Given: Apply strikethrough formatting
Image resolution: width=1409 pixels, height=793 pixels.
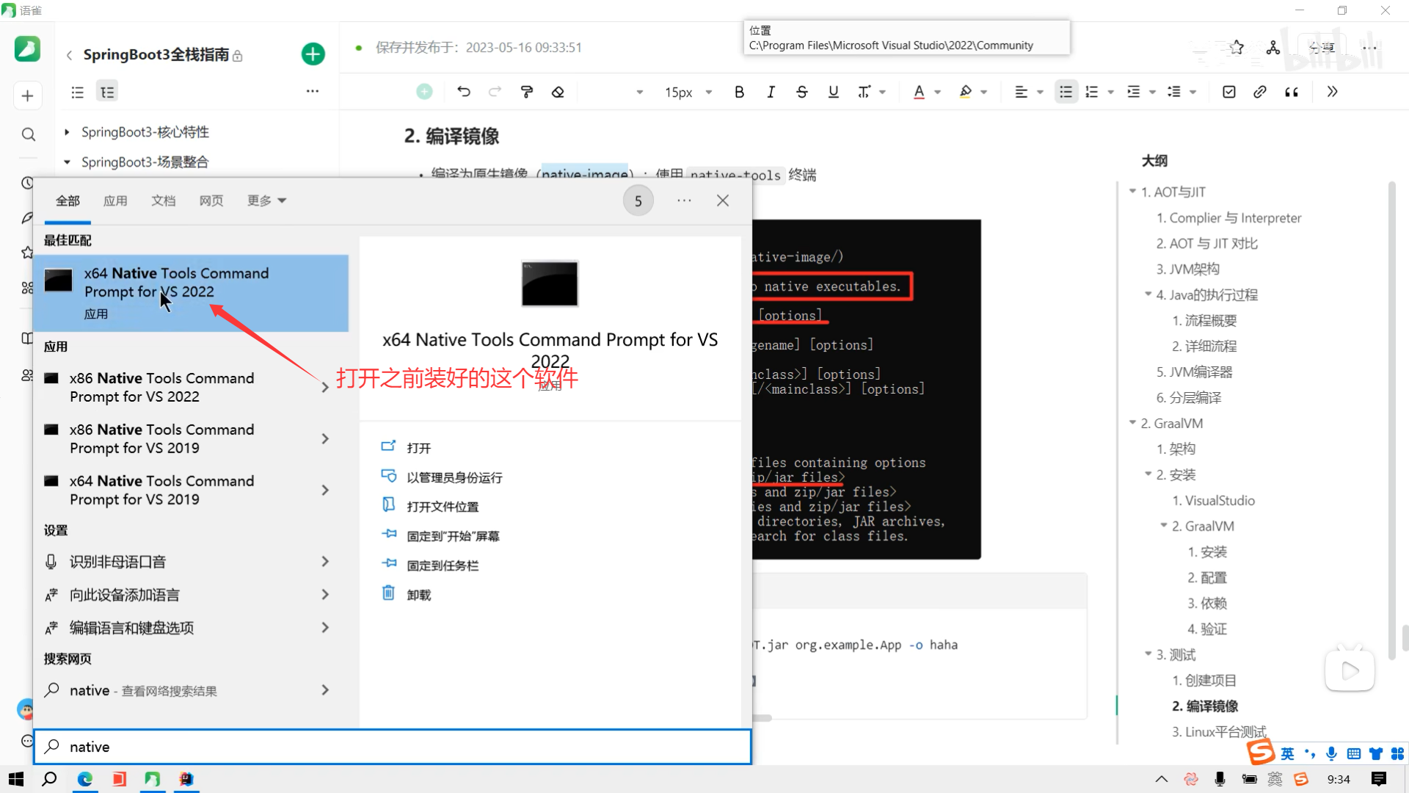Looking at the screenshot, I should 801,91.
